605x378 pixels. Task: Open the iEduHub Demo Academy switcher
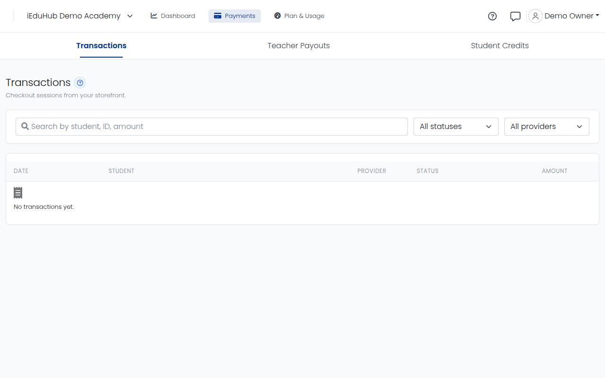(80, 16)
